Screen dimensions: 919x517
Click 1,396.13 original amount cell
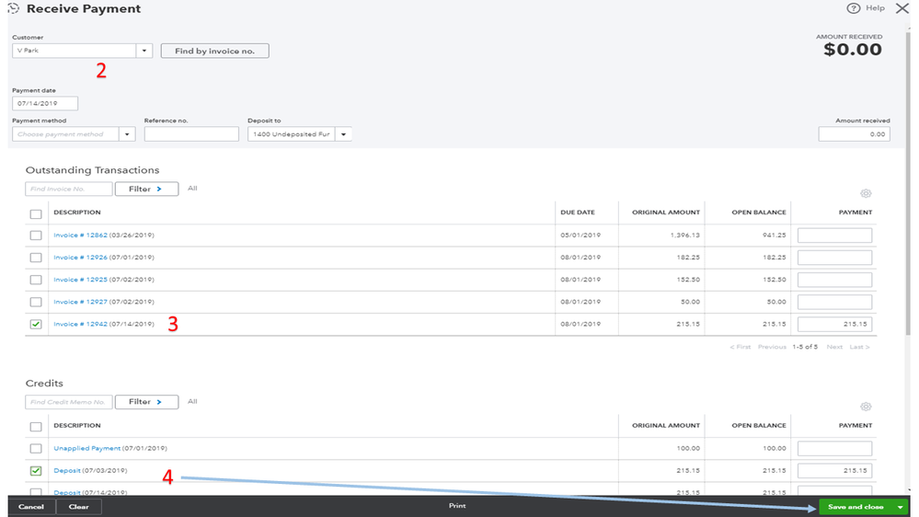click(684, 236)
